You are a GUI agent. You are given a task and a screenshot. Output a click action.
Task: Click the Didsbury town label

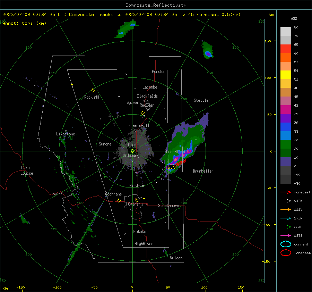point(131,156)
